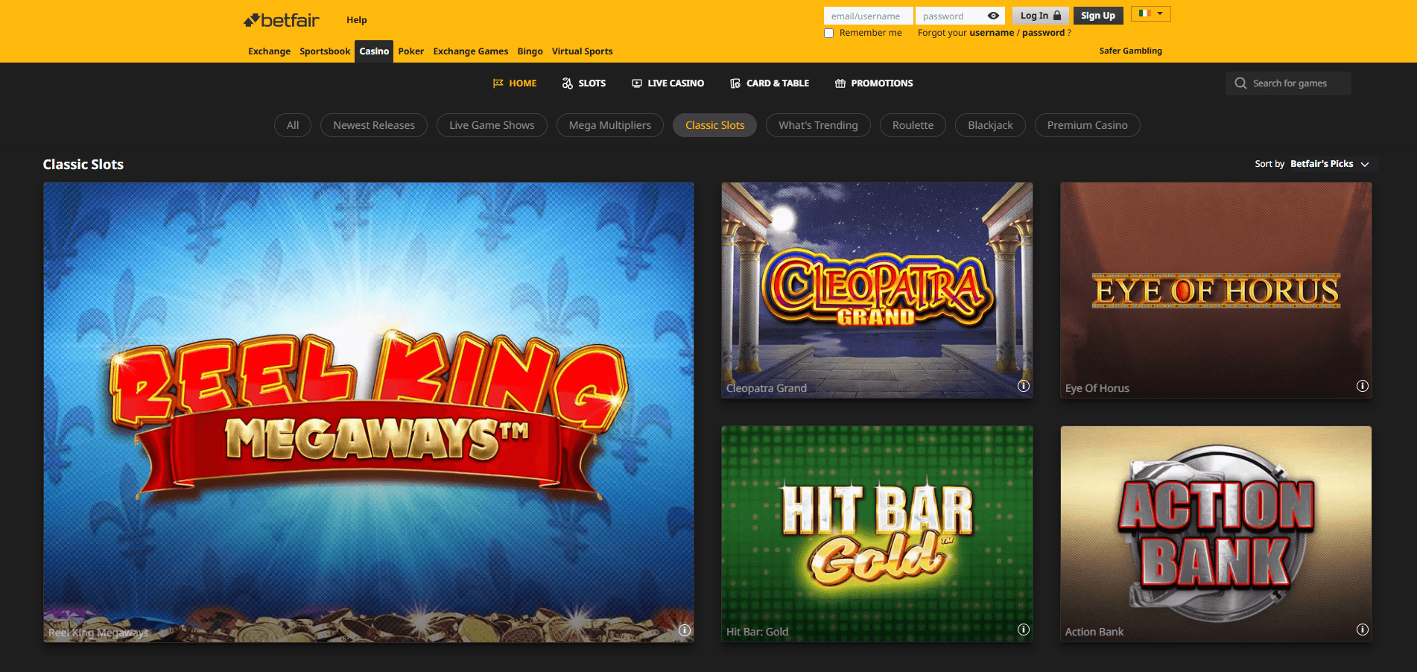This screenshot has height=672, width=1417.
Task: Open the Hit Bar Gold game tile
Action: [x=877, y=533]
